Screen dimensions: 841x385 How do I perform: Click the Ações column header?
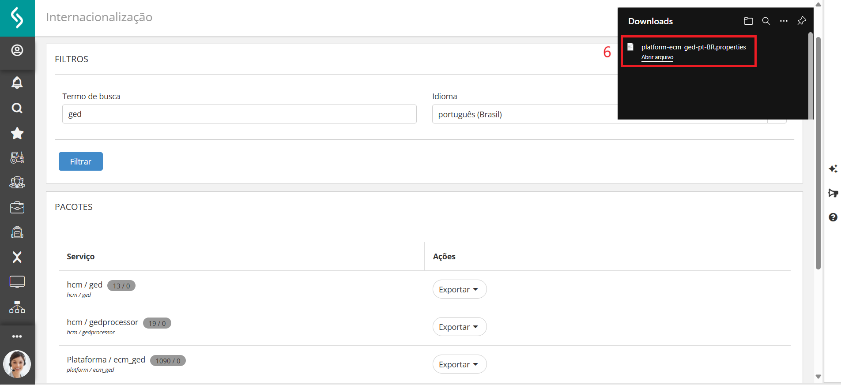click(x=444, y=257)
